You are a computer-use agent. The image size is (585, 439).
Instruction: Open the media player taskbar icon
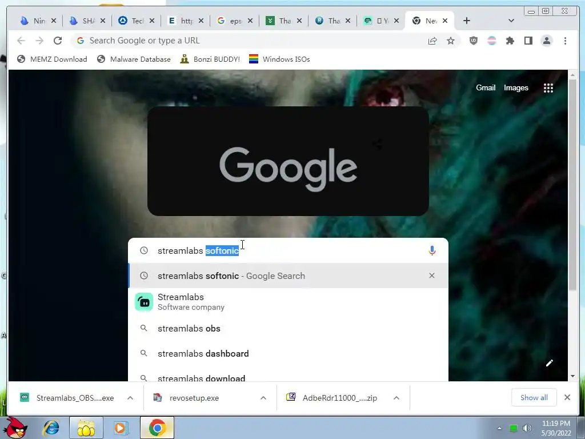[121, 428]
